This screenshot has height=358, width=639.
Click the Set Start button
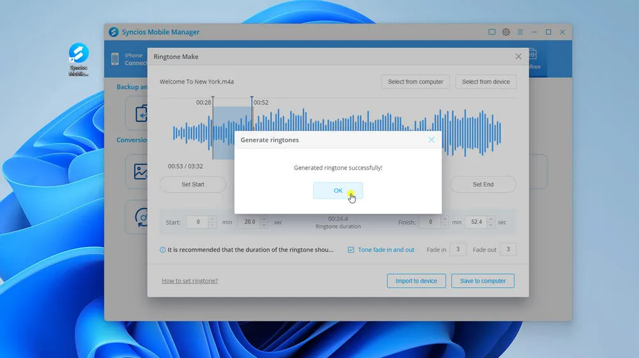point(193,184)
